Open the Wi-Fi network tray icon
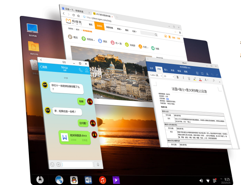The image size is (241, 185). [x=208, y=181]
